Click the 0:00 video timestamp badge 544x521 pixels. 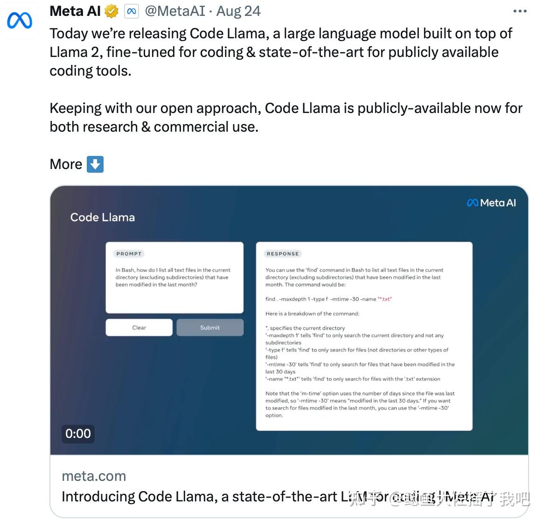click(78, 434)
